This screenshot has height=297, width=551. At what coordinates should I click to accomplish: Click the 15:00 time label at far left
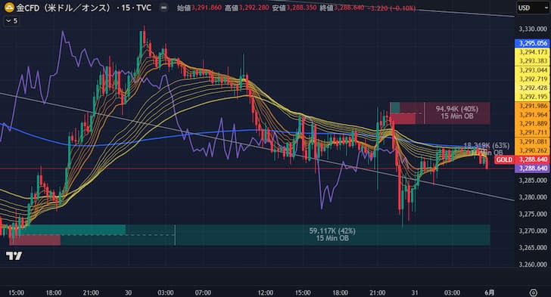(16, 292)
